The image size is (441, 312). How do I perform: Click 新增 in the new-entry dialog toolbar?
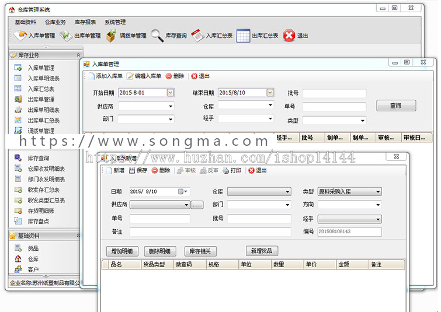point(115,170)
